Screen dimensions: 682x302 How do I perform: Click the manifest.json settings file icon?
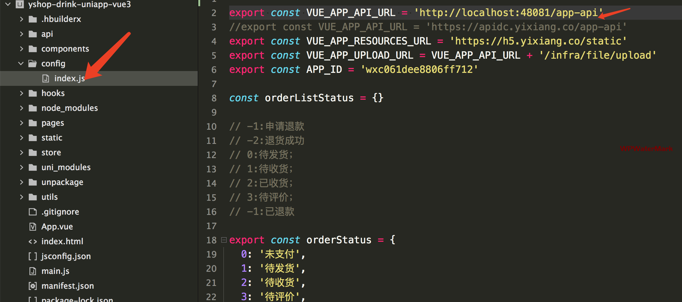coord(33,286)
